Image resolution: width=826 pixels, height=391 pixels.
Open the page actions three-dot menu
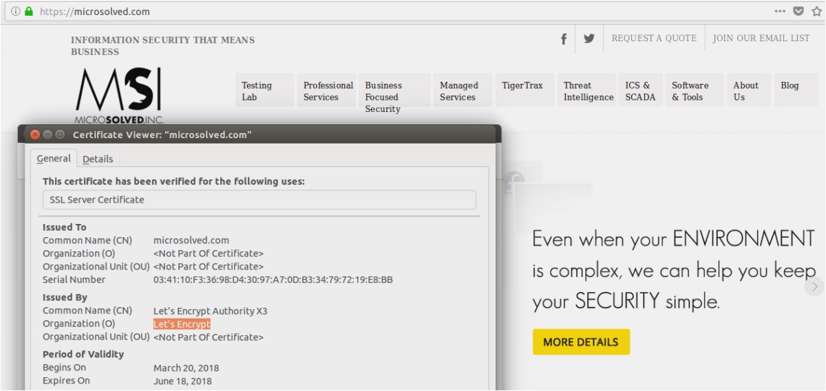click(x=780, y=12)
